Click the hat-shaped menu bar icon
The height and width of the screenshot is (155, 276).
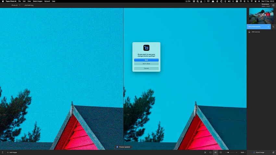point(213,1)
